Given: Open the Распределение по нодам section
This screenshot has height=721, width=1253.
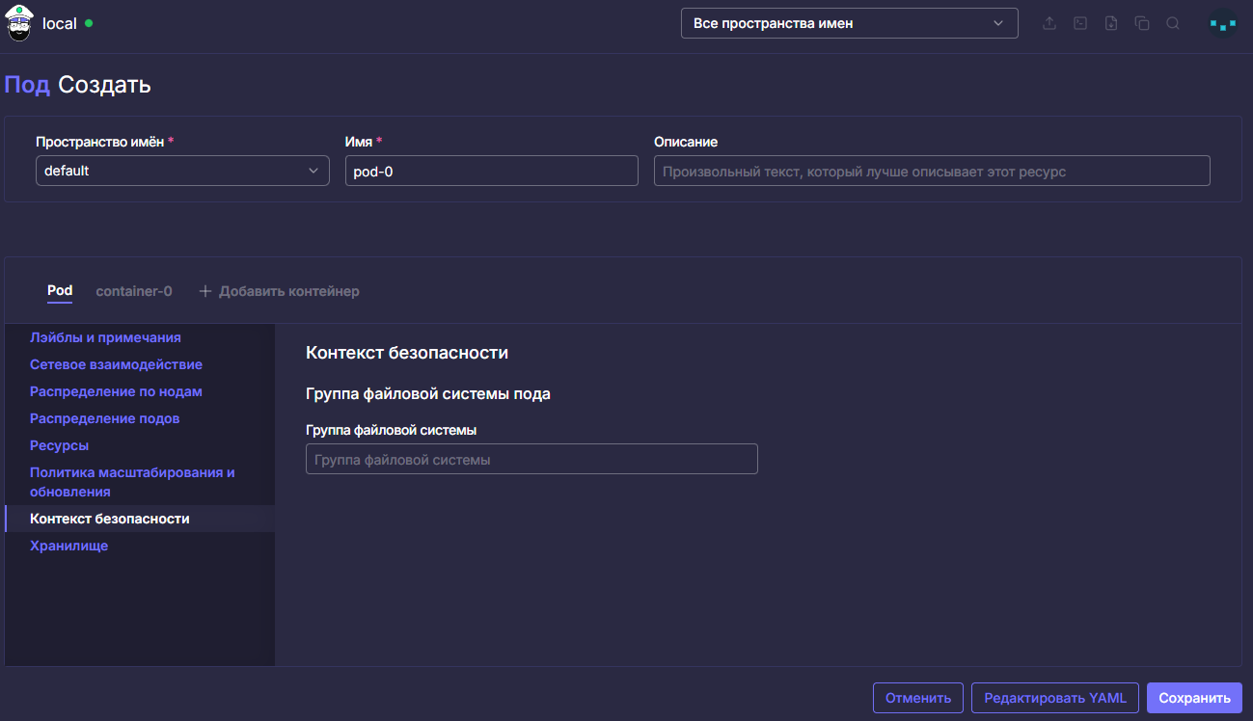Looking at the screenshot, I should [116, 391].
